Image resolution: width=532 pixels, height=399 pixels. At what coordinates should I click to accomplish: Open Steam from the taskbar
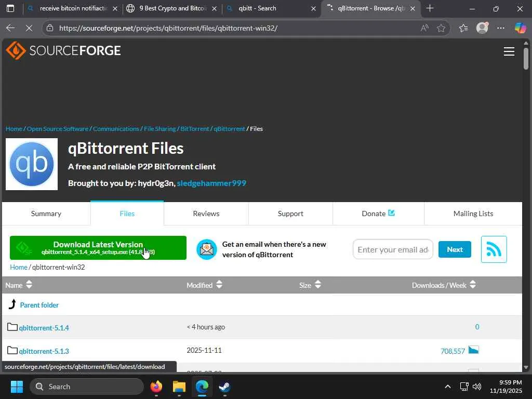[224, 387]
